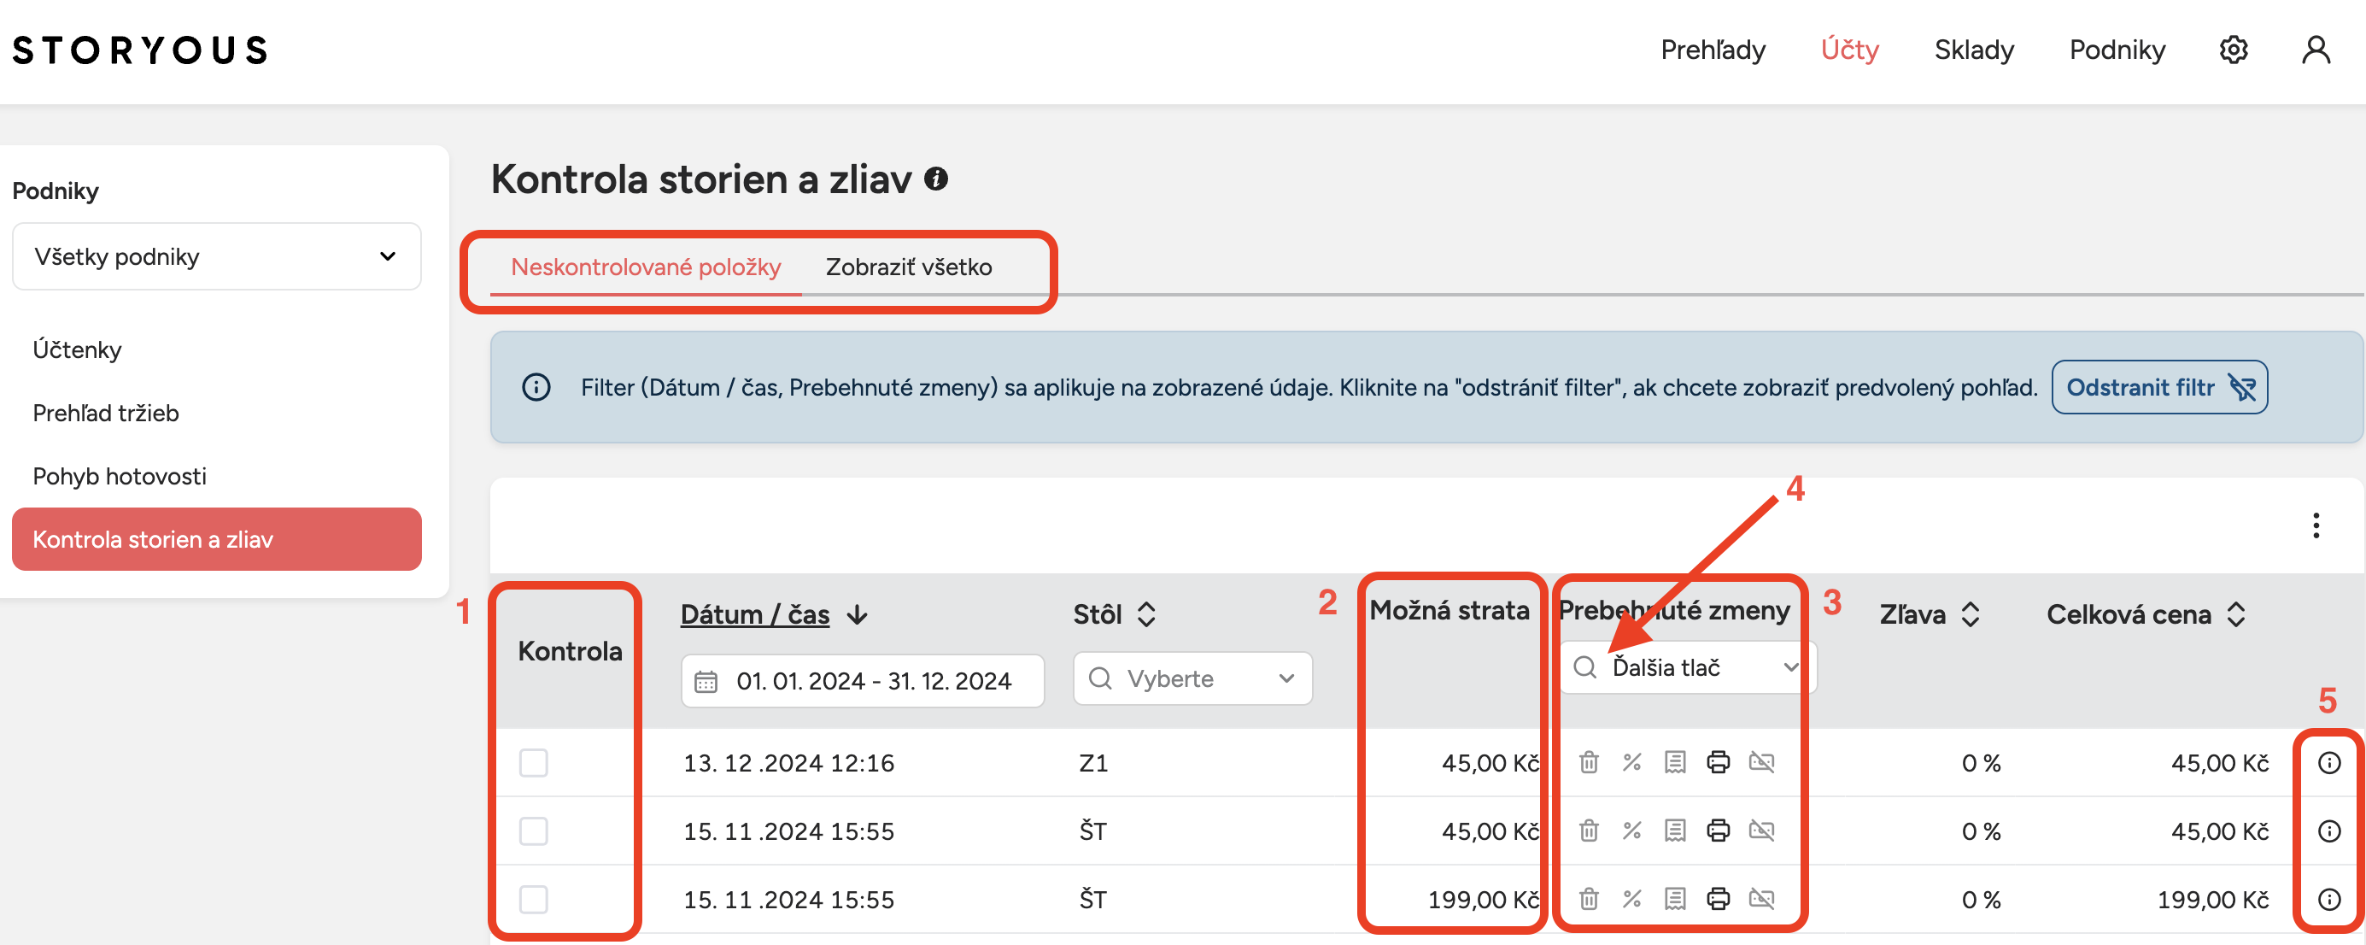Click trash icon in 13.12.2024 row

(1588, 762)
